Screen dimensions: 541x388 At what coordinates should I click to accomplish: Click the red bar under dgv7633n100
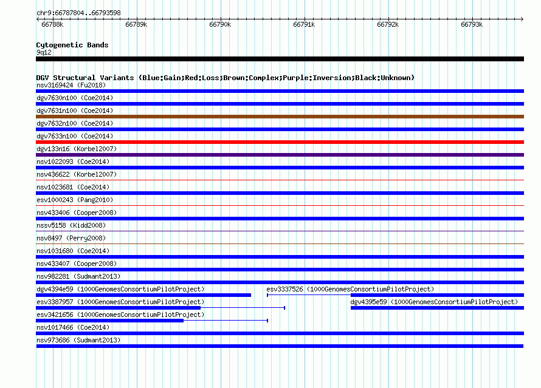coord(280,142)
